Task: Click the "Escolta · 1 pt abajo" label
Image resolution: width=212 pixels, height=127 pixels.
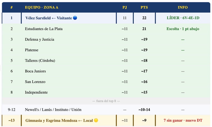Action: (183, 29)
